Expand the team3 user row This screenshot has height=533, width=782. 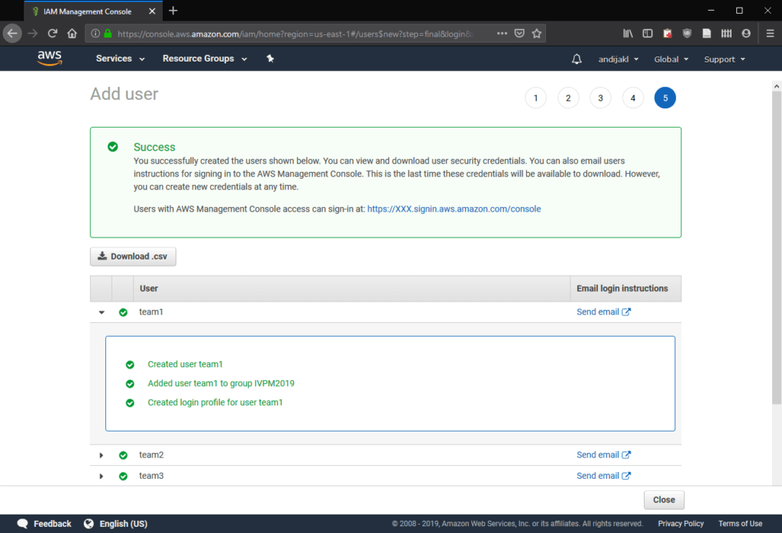(x=102, y=476)
